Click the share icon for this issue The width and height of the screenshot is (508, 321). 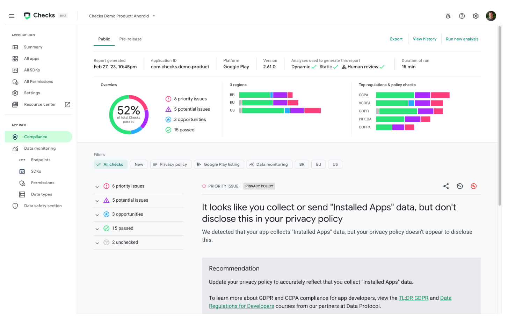click(x=446, y=186)
